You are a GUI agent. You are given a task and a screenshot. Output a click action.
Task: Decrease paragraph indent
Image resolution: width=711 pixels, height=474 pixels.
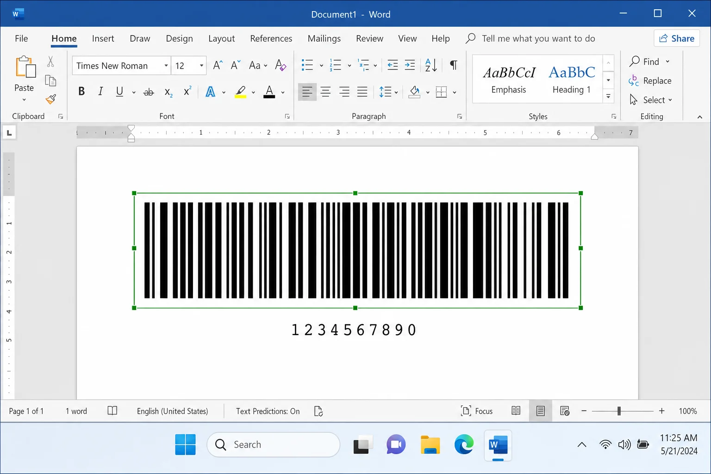[393, 65]
